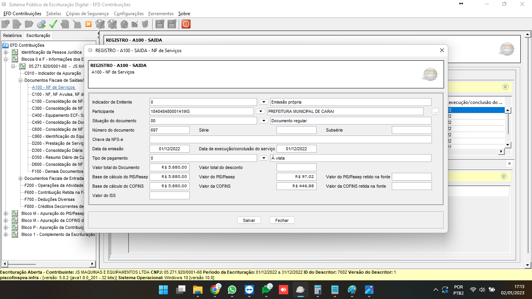Click the grayed open-folder toolbar icon
This screenshot has height=299, width=532.
29,24
